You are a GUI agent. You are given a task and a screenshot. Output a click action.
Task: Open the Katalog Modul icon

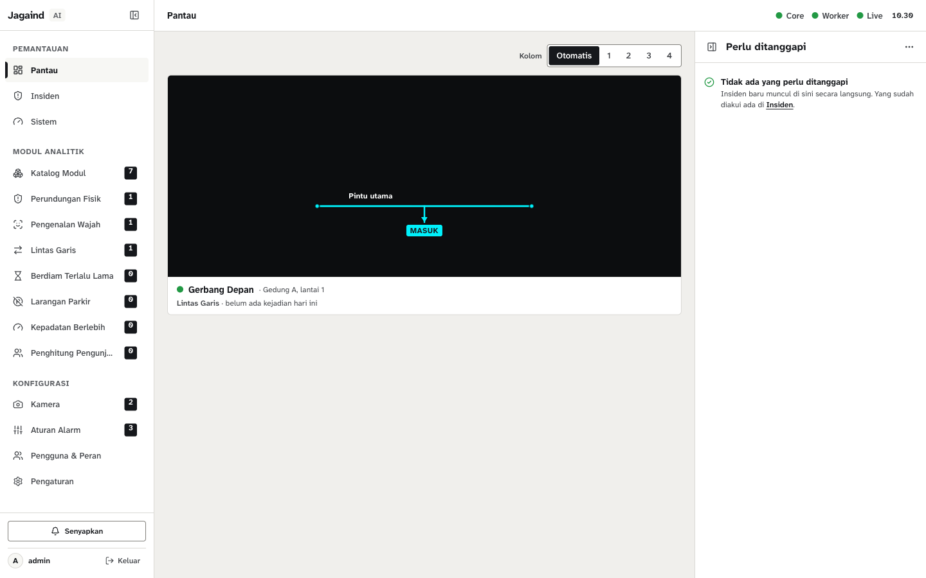(18, 173)
